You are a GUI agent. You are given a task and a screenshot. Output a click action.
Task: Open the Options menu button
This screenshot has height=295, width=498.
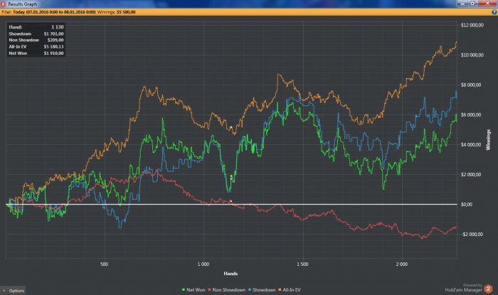[x=13, y=291]
